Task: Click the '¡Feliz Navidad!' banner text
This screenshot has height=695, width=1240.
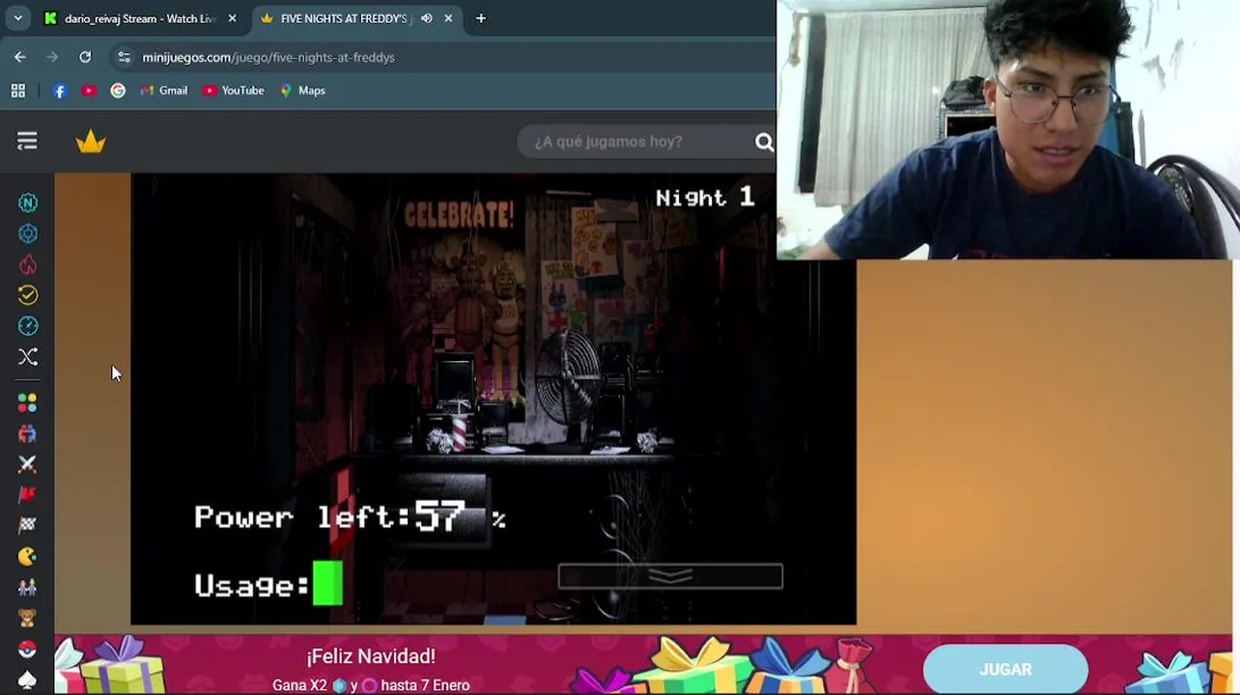Action: [371, 656]
